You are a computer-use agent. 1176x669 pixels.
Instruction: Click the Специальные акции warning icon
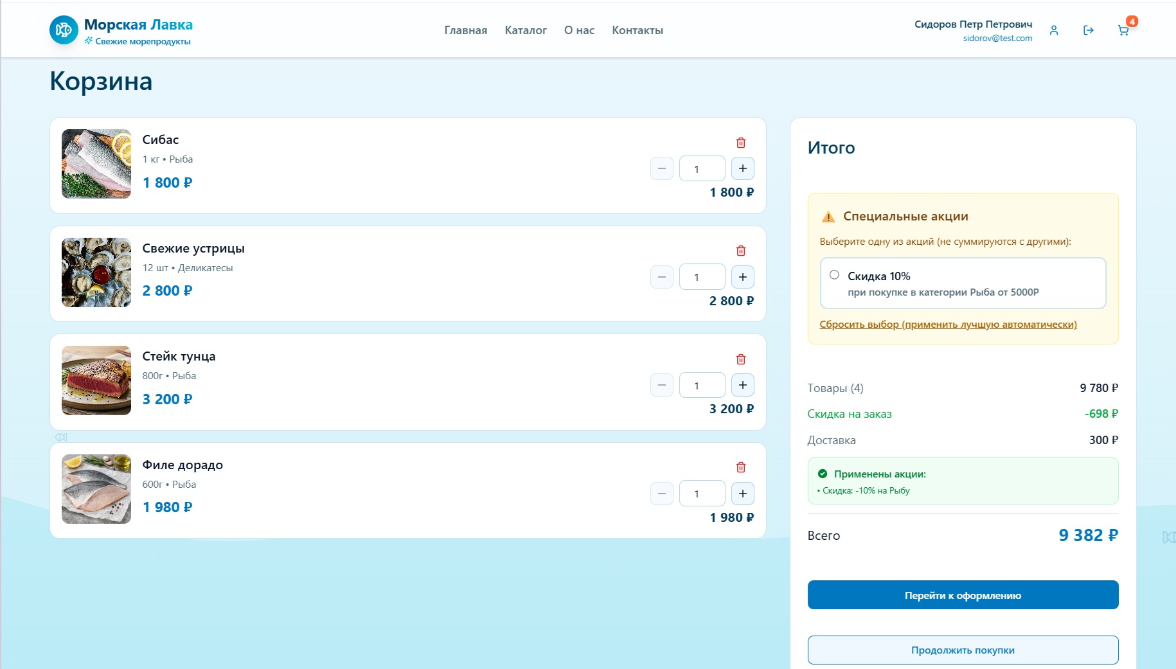click(828, 217)
